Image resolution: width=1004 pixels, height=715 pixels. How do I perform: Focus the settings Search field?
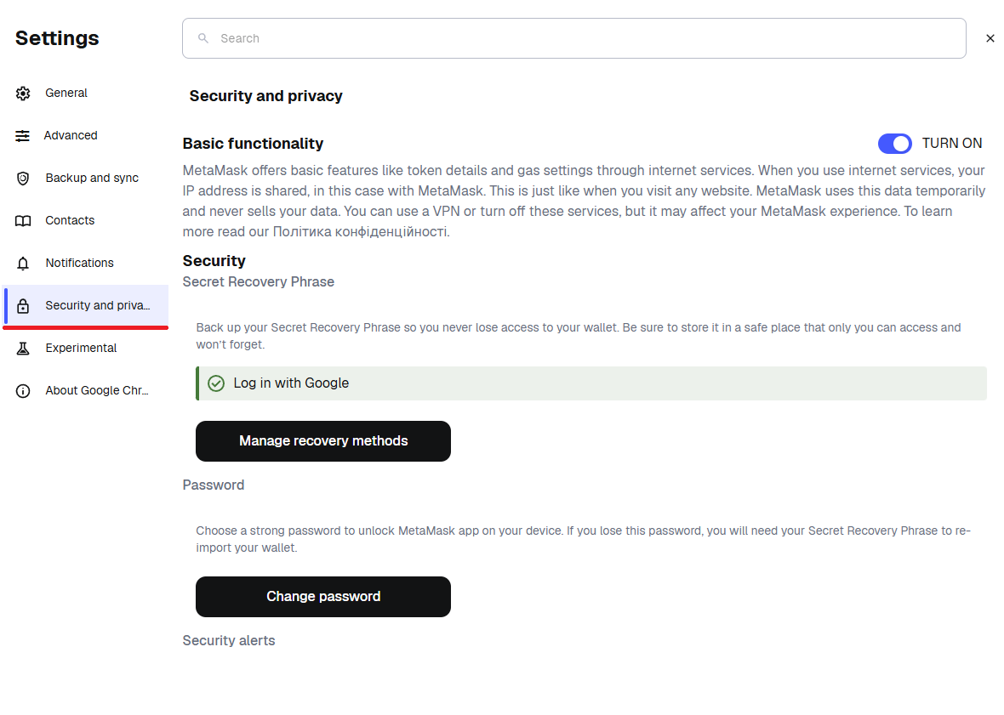587,38
